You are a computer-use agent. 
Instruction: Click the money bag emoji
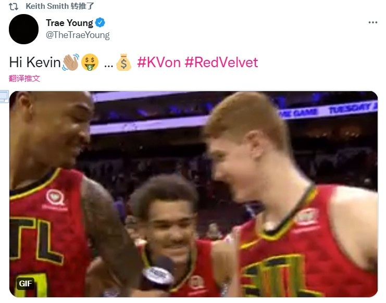click(123, 62)
